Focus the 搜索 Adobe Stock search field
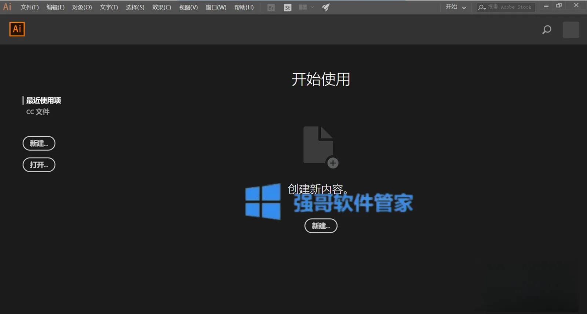587x314 pixels. pyautogui.click(x=506, y=7)
